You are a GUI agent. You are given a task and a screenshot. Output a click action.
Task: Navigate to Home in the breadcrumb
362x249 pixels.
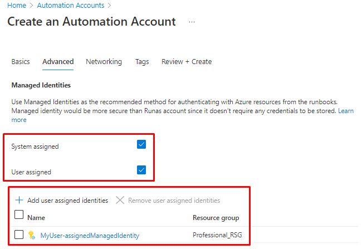(x=17, y=6)
